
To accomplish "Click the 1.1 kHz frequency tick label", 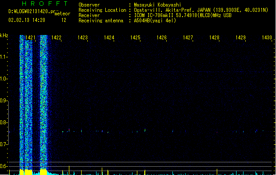I will [3, 57].
